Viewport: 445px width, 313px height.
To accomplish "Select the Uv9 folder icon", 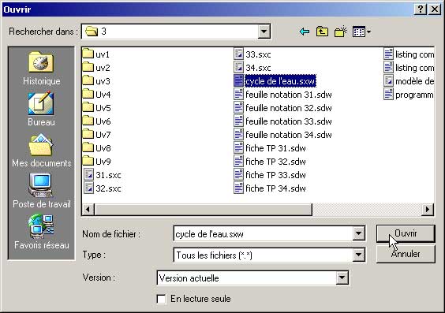I will click(x=88, y=161).
